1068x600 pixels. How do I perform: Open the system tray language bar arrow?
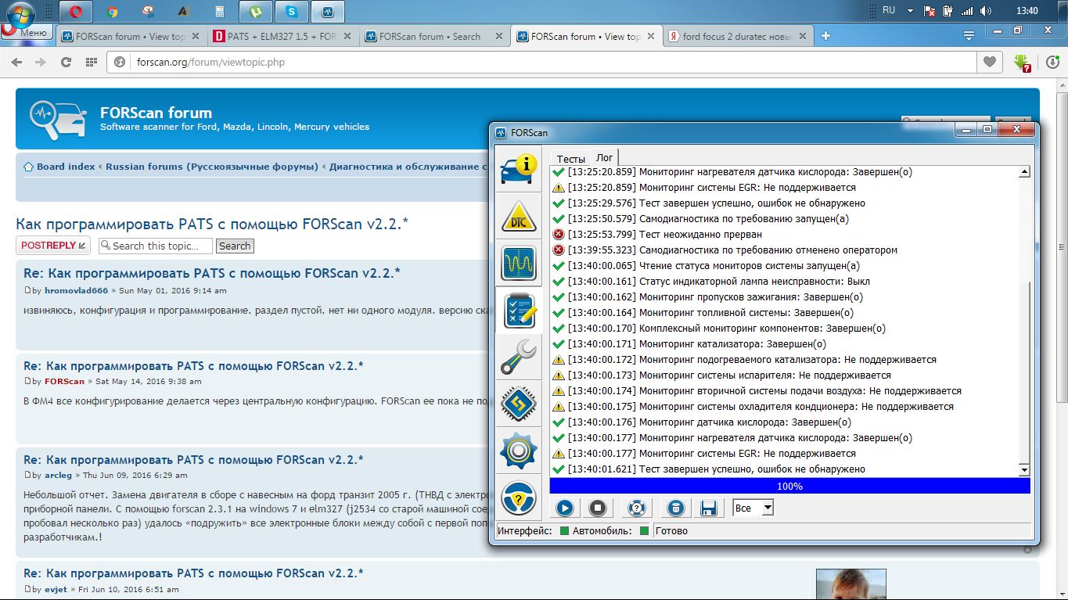910,11
